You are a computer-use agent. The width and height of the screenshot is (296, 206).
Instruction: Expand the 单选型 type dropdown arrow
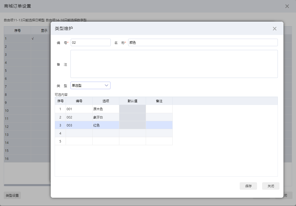pyautogui.click(x=106, y=85)
